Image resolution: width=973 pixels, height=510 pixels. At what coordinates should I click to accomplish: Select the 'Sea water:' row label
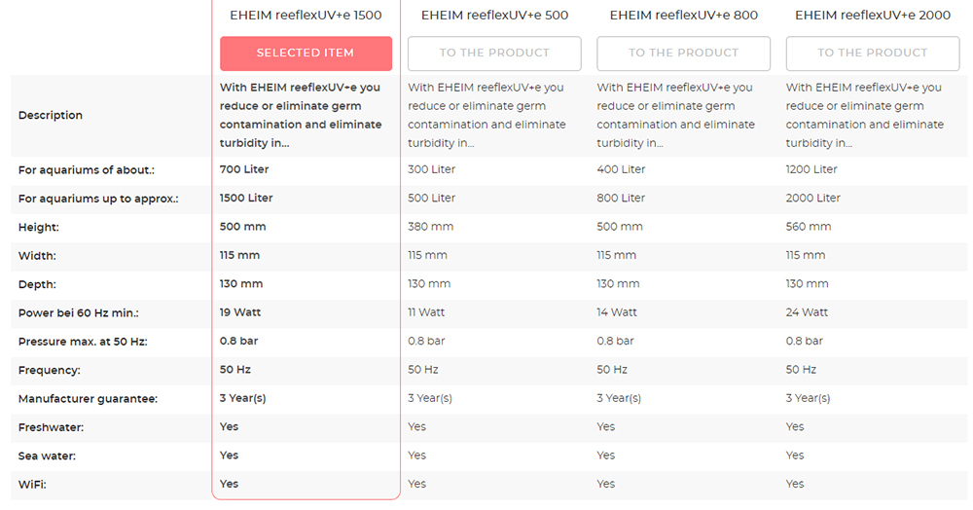[46, 455]
